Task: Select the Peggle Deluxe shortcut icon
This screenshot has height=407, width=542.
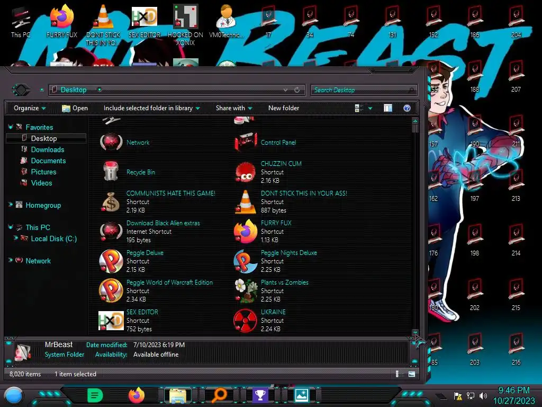Action: (x=111, y=261)
